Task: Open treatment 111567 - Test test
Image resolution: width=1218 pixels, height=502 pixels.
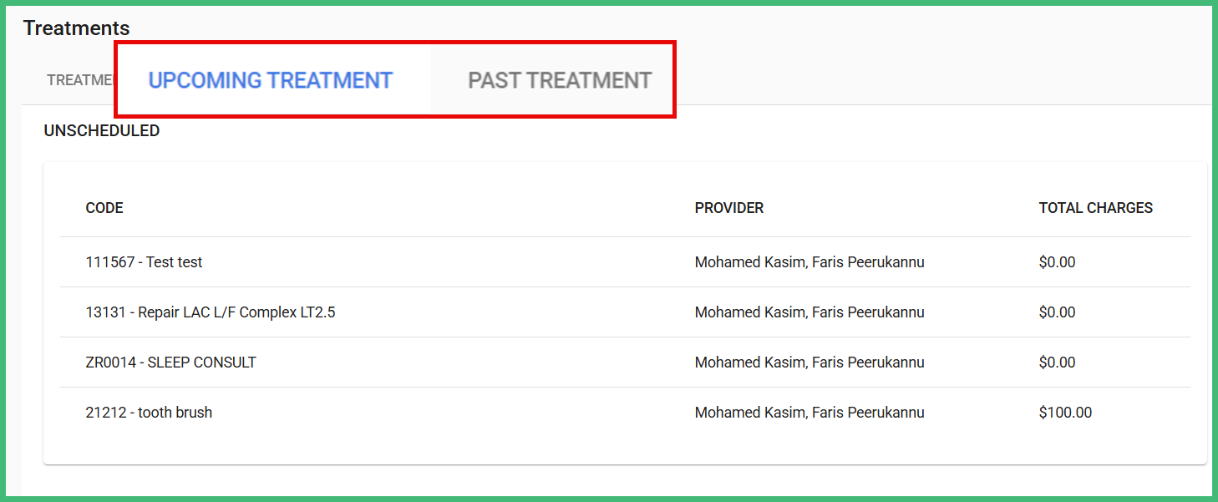Action: pyautogui.click(x=143, y=261)
